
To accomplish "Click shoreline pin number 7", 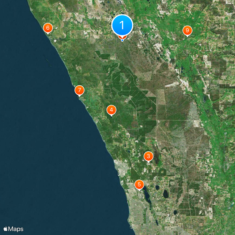I will tap(79, 90).
